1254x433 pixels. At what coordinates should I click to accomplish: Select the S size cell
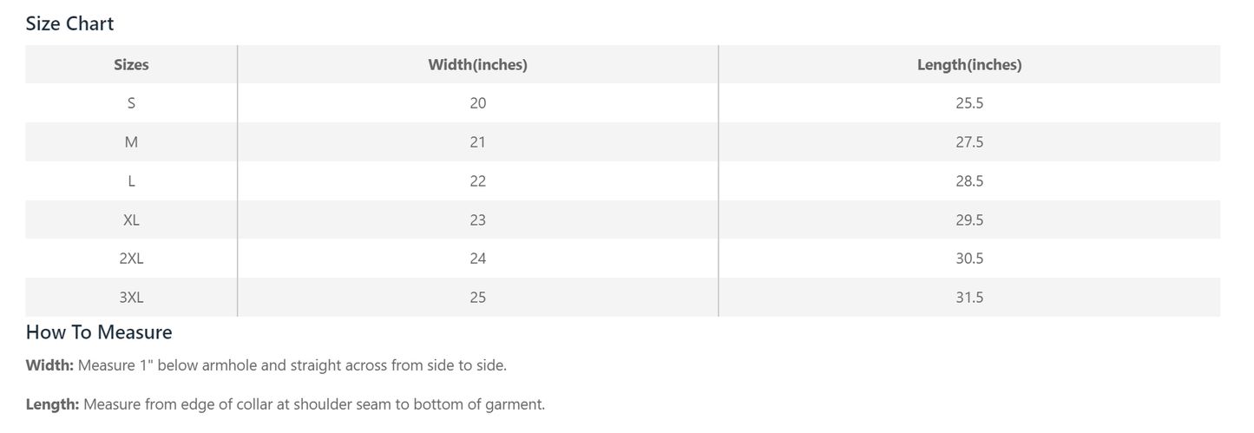[x=131, y=103]
